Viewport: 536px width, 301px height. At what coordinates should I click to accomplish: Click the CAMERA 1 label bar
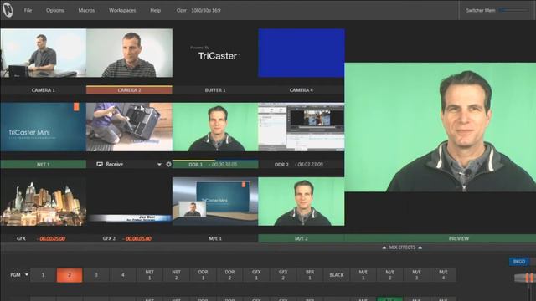click(43, 90)
